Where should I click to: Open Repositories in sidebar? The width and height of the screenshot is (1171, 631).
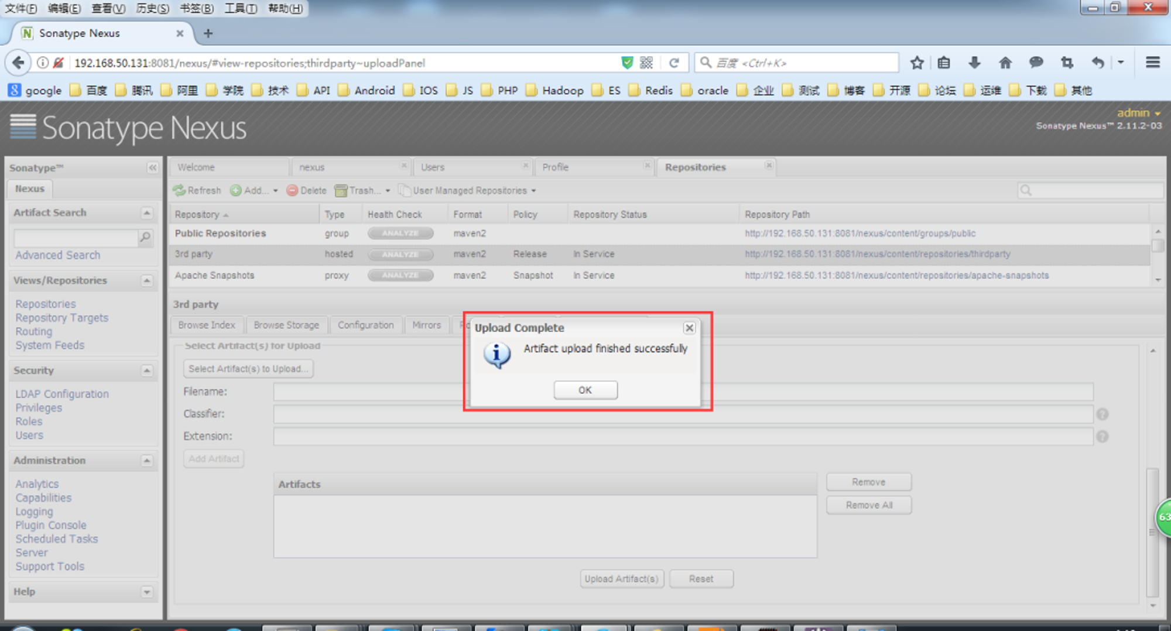pos(46,304)
